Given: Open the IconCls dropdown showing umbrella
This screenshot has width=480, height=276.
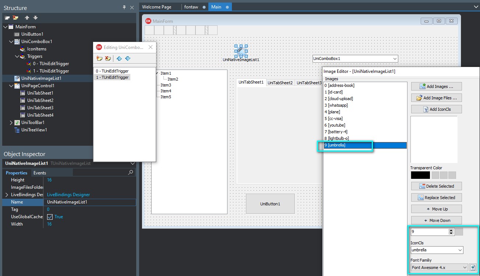Looking at the screenshot, I should tap(460, 250).
